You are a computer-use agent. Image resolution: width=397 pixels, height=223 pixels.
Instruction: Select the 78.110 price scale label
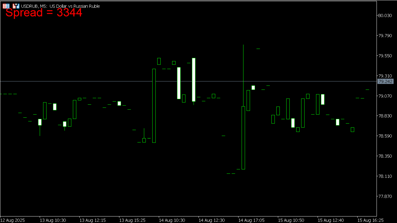[x=385, y=176]
